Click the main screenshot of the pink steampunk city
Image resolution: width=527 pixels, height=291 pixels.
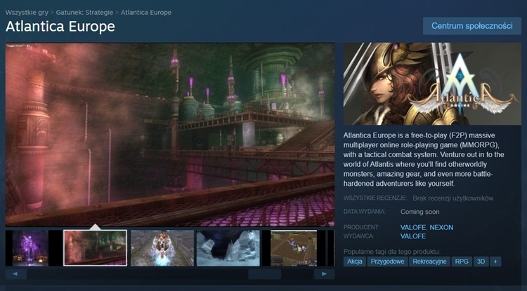pos(170,135)
